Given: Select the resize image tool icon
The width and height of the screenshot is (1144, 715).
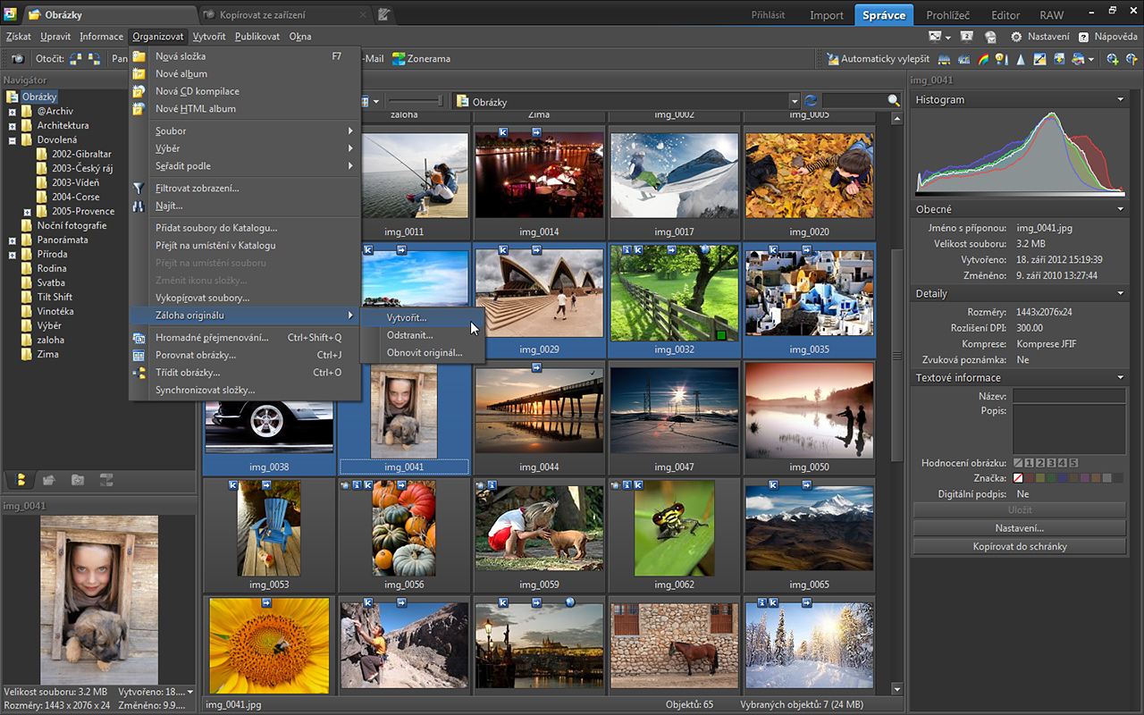Looking at the screenshot, I should (1039, 59).
